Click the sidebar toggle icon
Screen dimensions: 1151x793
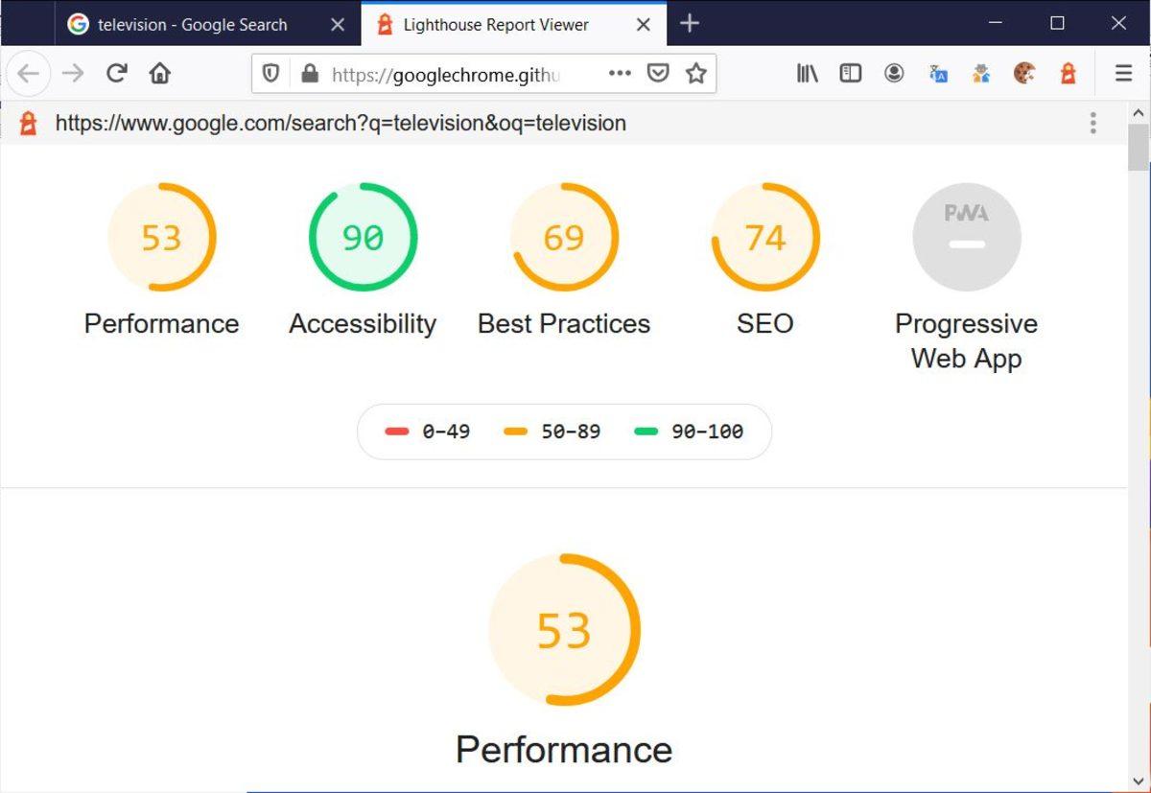[850, 73]
